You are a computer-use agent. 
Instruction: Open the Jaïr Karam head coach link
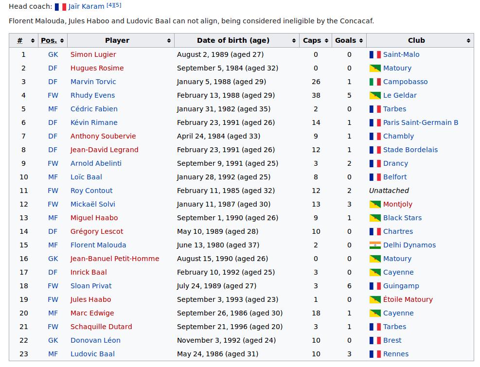[x=86, y=6]
